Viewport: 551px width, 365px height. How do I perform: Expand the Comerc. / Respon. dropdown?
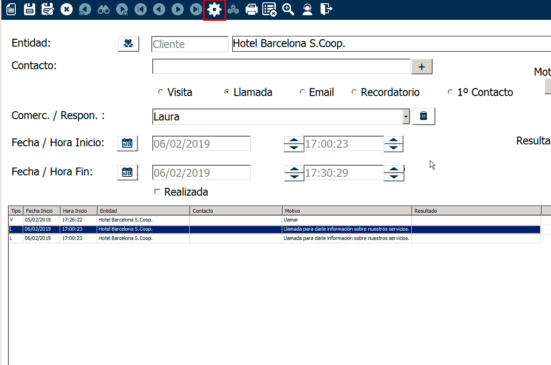pyautogui.click(x=406, y=117)
